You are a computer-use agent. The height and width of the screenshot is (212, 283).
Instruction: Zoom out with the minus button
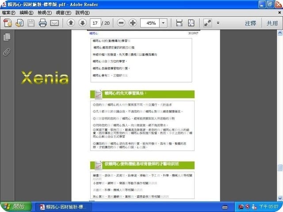click(121, 23)
